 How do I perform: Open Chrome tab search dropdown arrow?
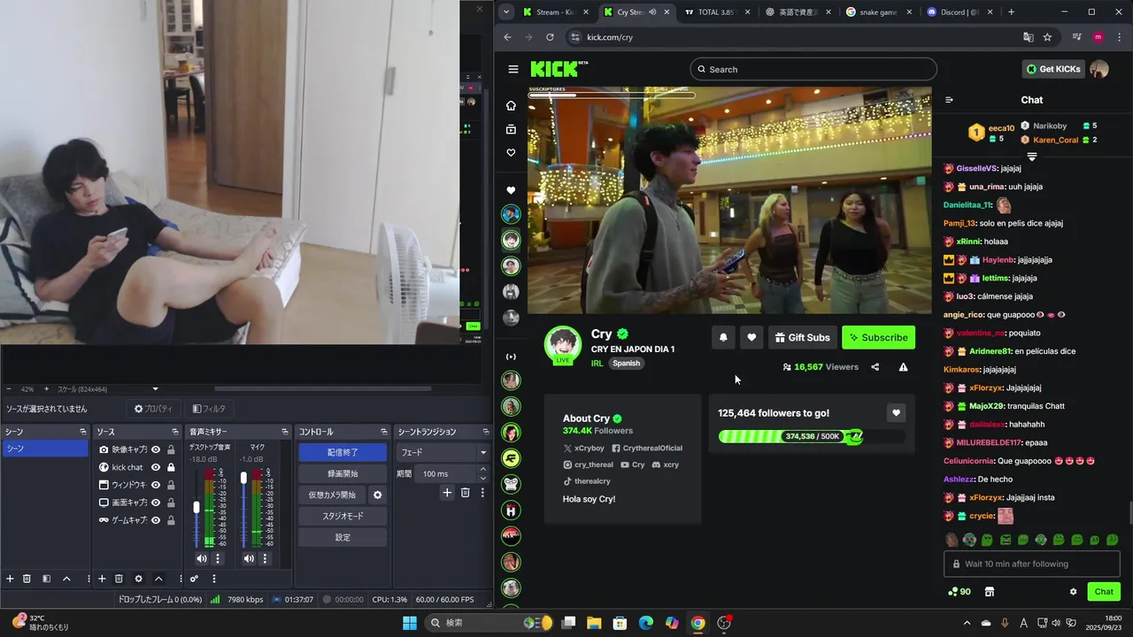[505, 12]
